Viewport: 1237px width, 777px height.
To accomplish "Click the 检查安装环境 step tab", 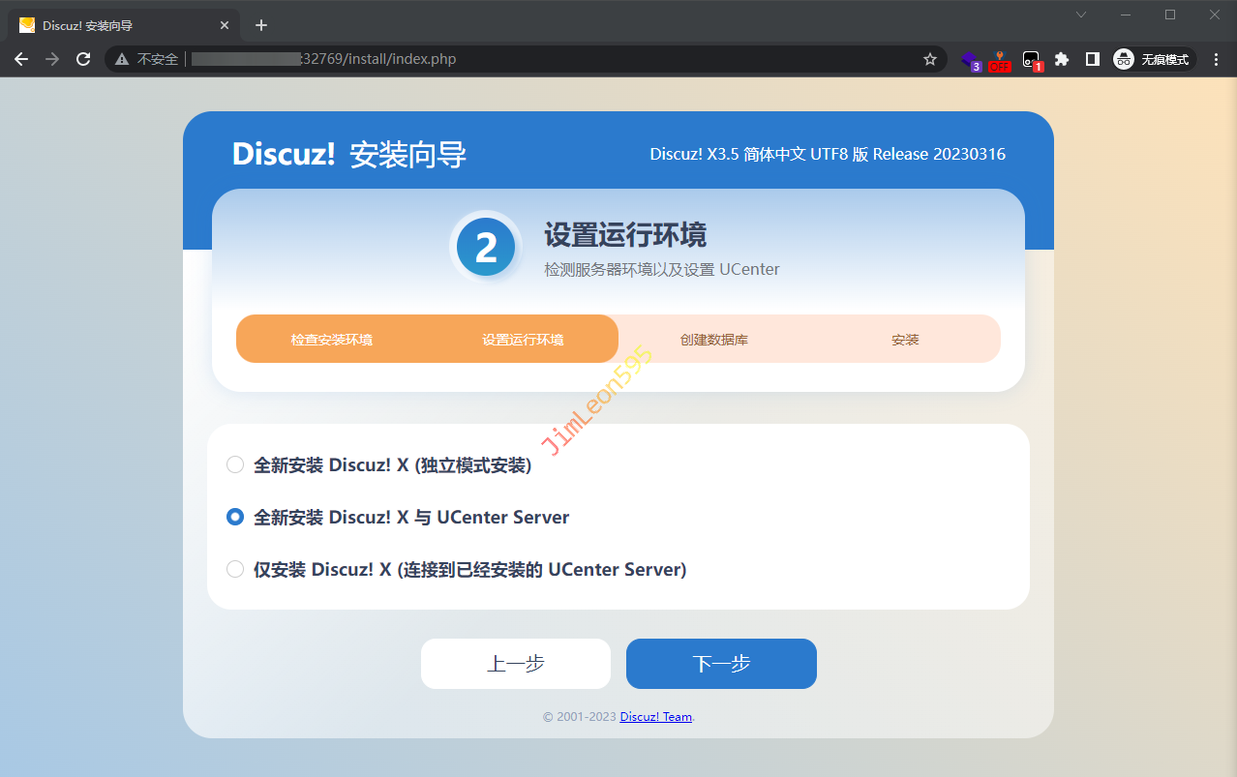I will coord(331,340).
